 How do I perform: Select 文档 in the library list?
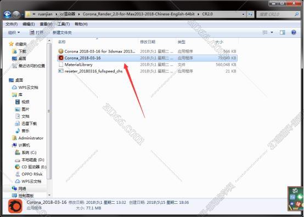click(25, 116)
